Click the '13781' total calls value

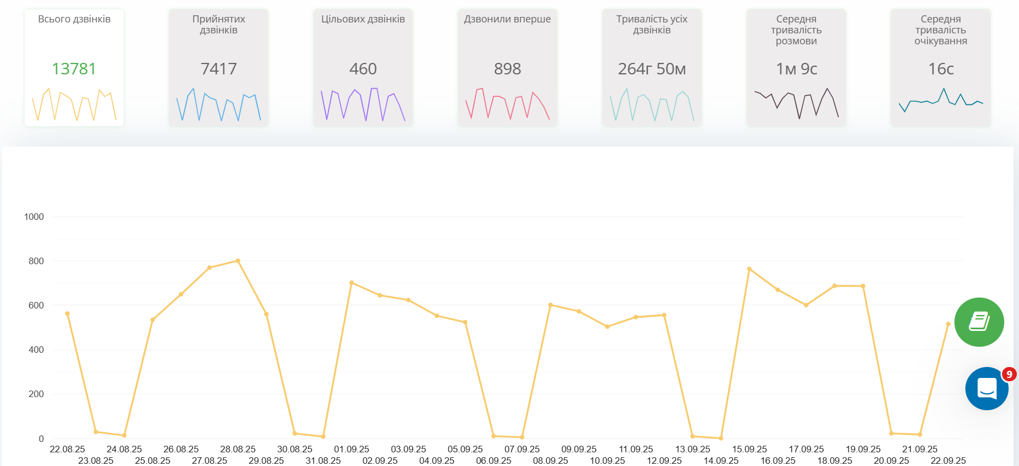coord(74,69)
